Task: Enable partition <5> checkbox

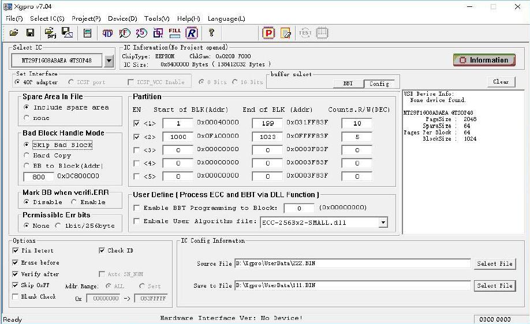Action: tap(137, 176)
